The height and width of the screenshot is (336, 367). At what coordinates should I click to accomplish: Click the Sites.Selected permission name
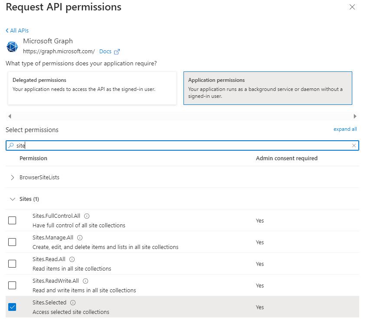click(49, 303)
